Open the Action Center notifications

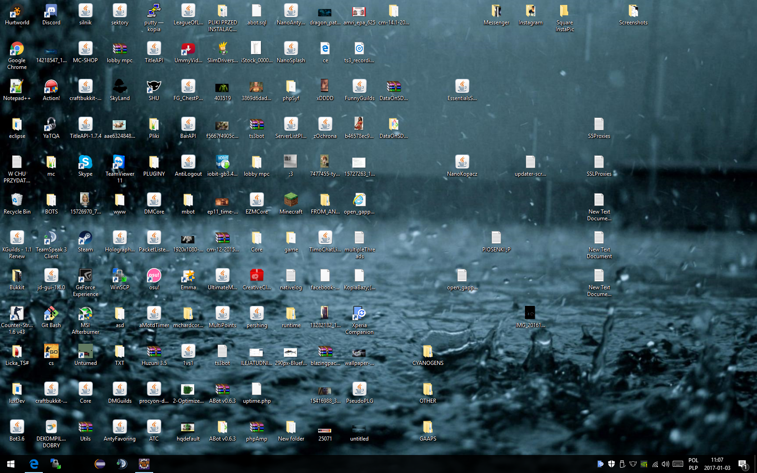743,464
